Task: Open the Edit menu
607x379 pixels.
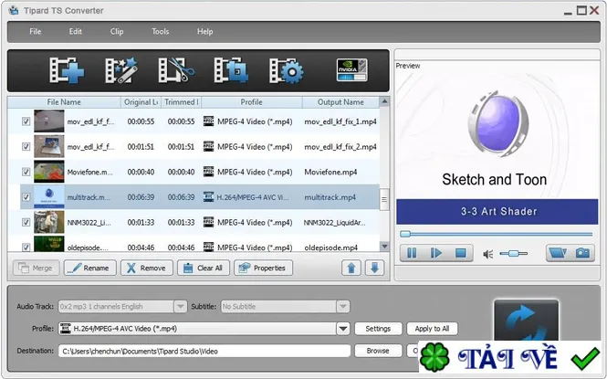Action: click(76, 32)
